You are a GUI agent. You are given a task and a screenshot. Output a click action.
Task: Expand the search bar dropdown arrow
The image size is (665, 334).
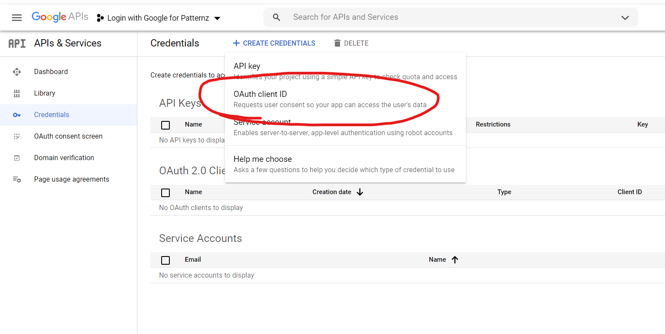[625, 18]
